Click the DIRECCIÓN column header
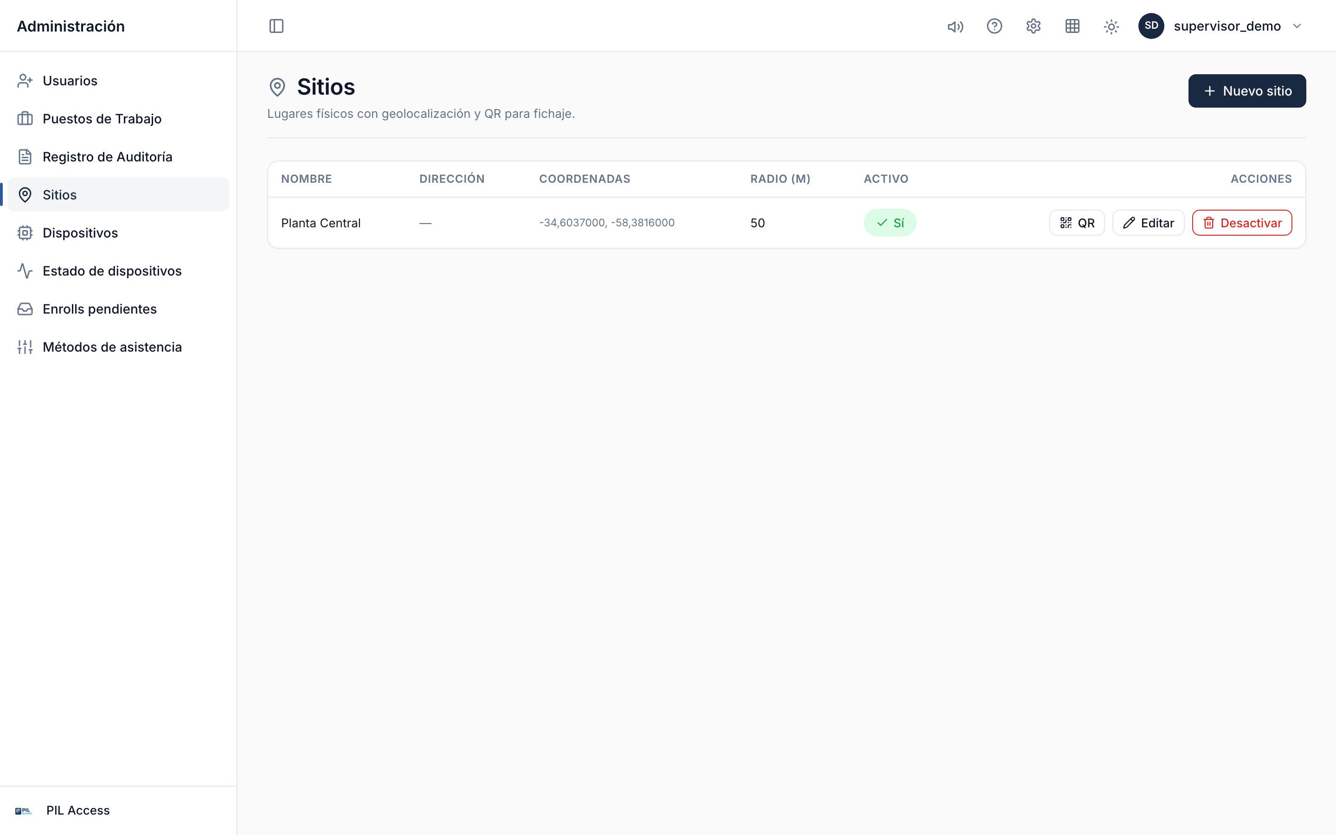 tap(451, 179)
